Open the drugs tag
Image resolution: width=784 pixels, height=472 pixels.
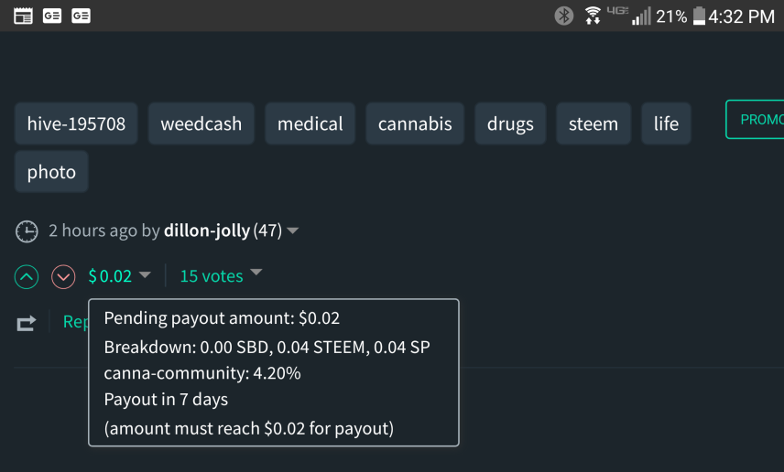pos(510,123)
